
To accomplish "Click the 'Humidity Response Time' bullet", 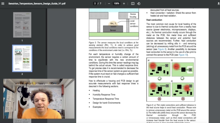I will pos(104,95).
